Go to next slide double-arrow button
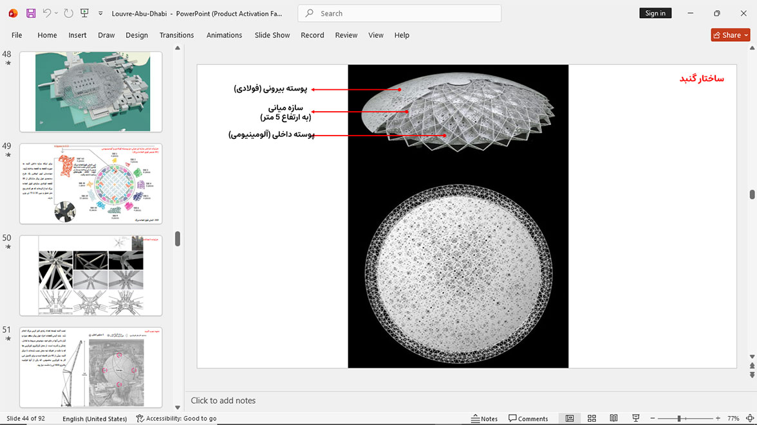The height and width of the screenshot is (425, 757). 752,374
